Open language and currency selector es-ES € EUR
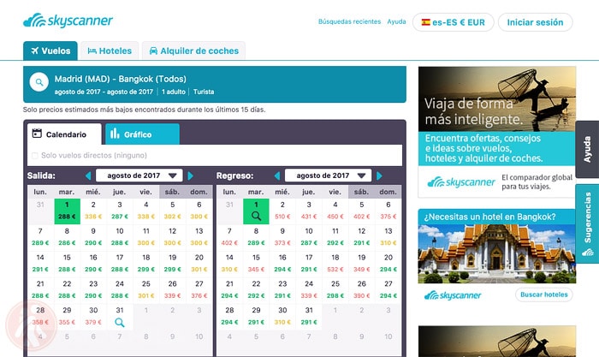 tap(453, 22)
